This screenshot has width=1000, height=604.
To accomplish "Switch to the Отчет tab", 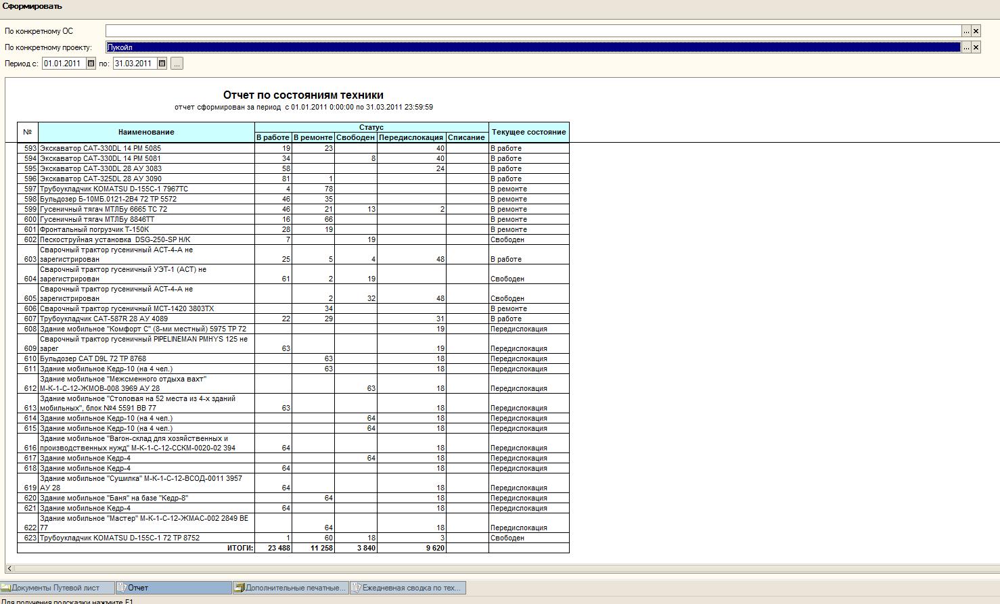I will [174, 588].
